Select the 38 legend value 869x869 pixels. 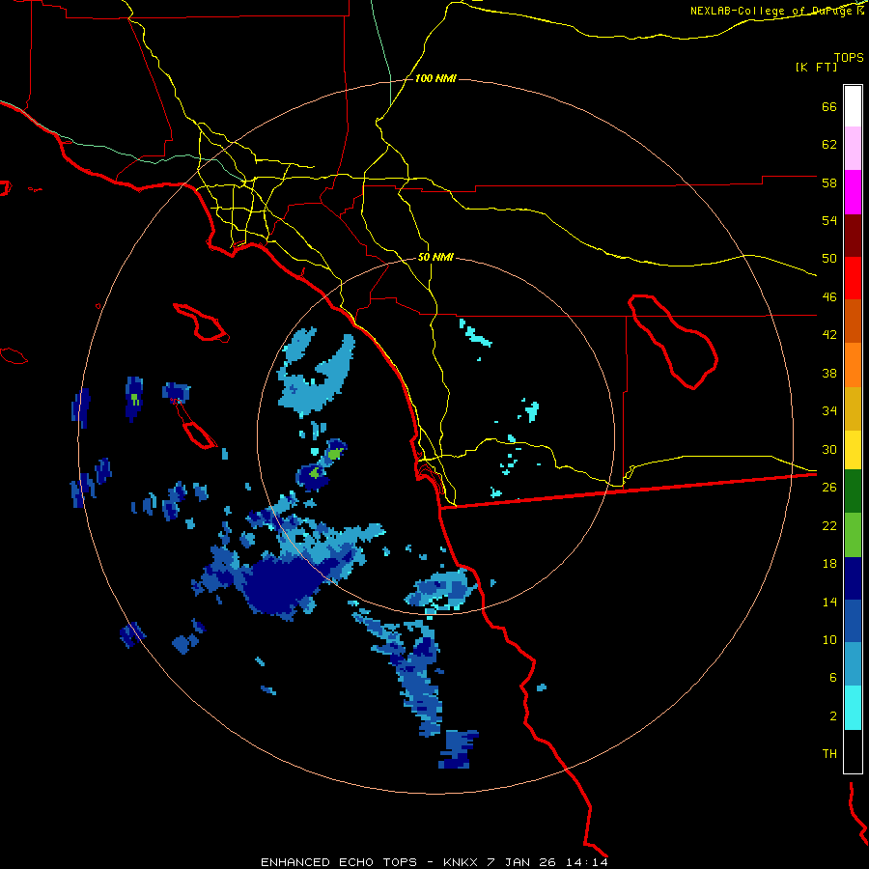point(829,373)
